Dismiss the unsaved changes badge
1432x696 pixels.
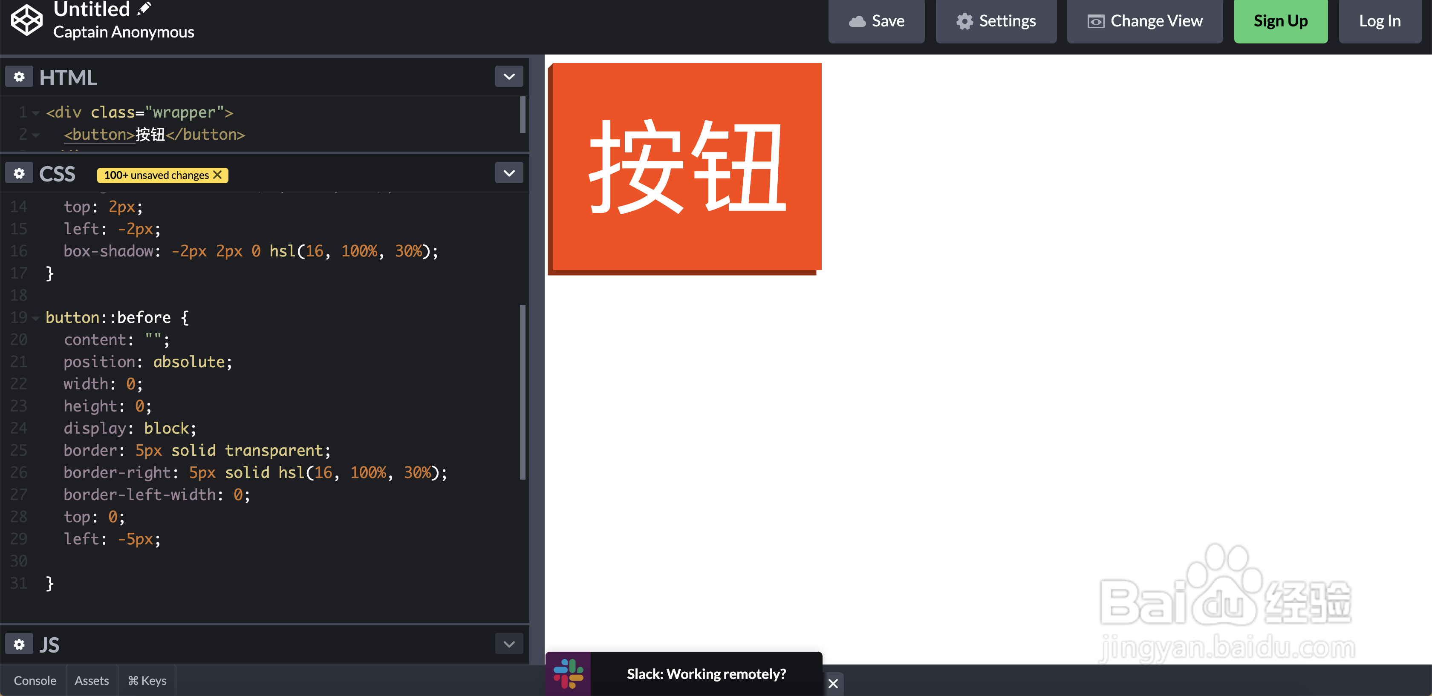[x=217, y=175]
